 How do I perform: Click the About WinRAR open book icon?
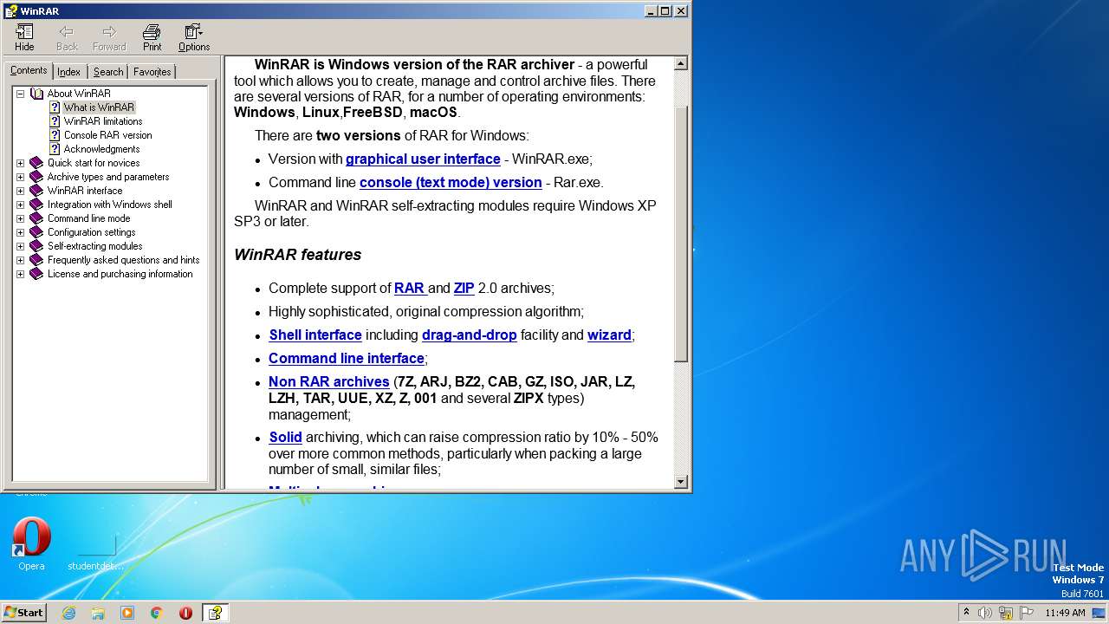click(x=36, y=94)
